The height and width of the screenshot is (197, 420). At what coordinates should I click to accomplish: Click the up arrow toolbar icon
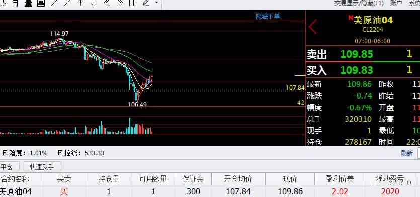[80, 3]
